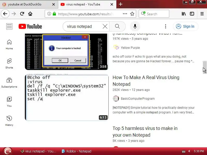Click the description starting '[NOTEPAD!!] Simple tutorial'
The height and width of the screenshot is (155, 207).
coord(153,110)
